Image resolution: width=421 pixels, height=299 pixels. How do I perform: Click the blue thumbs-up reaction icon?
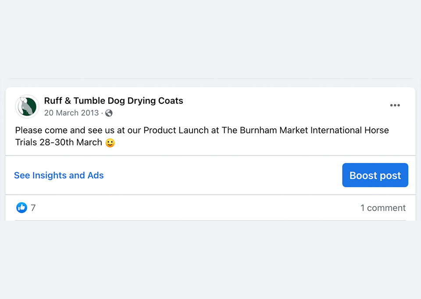(x=21, y=208)
